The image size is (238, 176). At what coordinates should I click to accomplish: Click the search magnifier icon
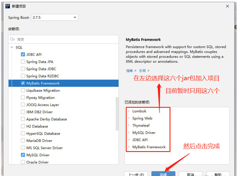click(12, 39)
